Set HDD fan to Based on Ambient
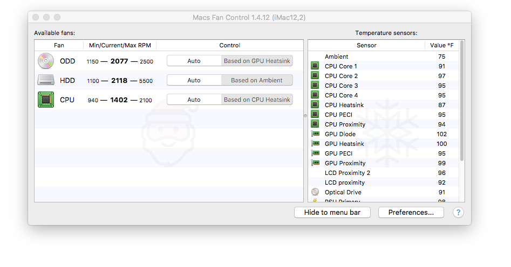The image size is (511, 267). tap(257, 80)
